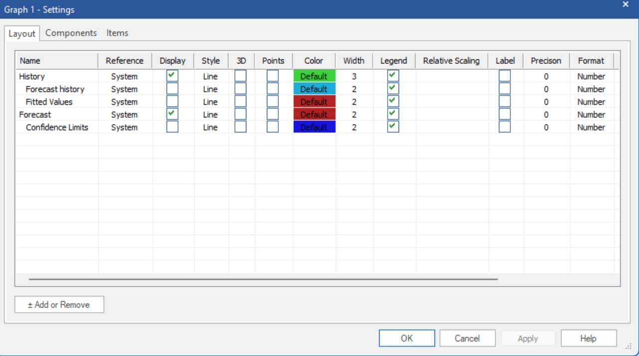The image size is (639, 356).
Task: Check the Points box for Confidence Limits
Action: click(272, 127)
